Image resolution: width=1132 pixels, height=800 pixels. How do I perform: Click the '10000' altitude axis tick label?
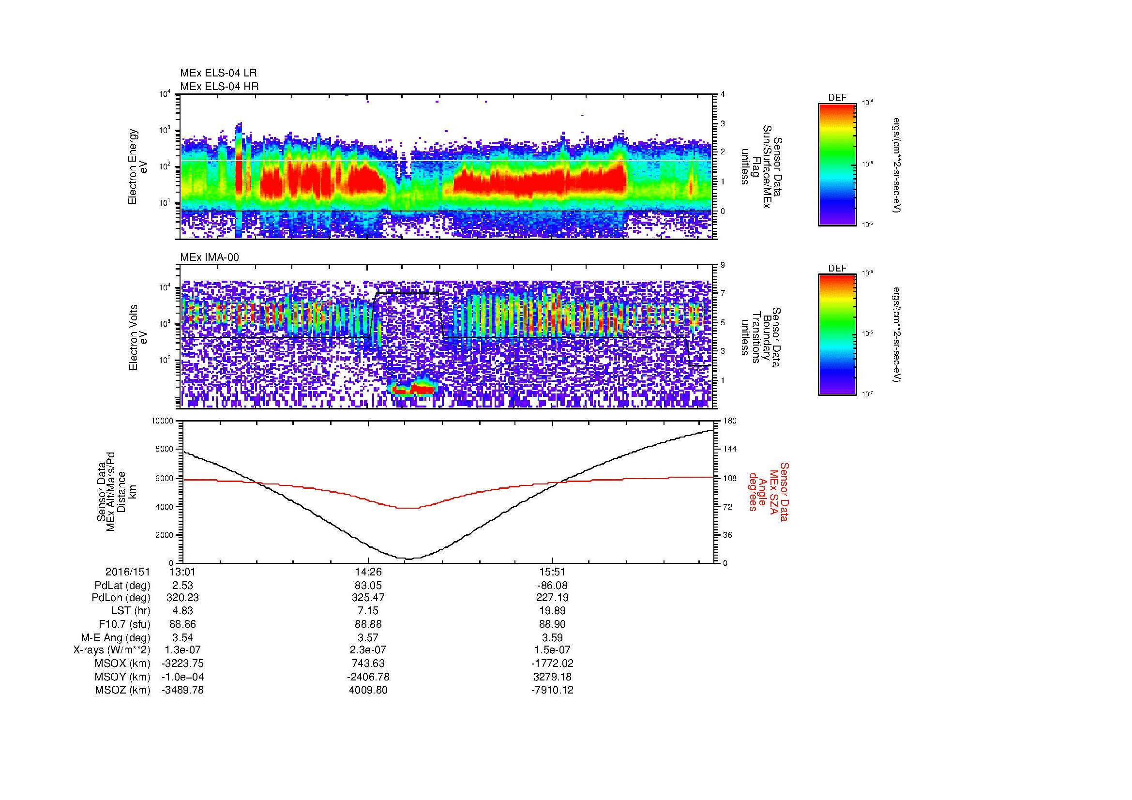point(162,421)
